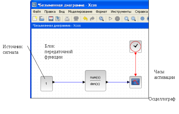Click the Print diagram icon

[67, 19]
